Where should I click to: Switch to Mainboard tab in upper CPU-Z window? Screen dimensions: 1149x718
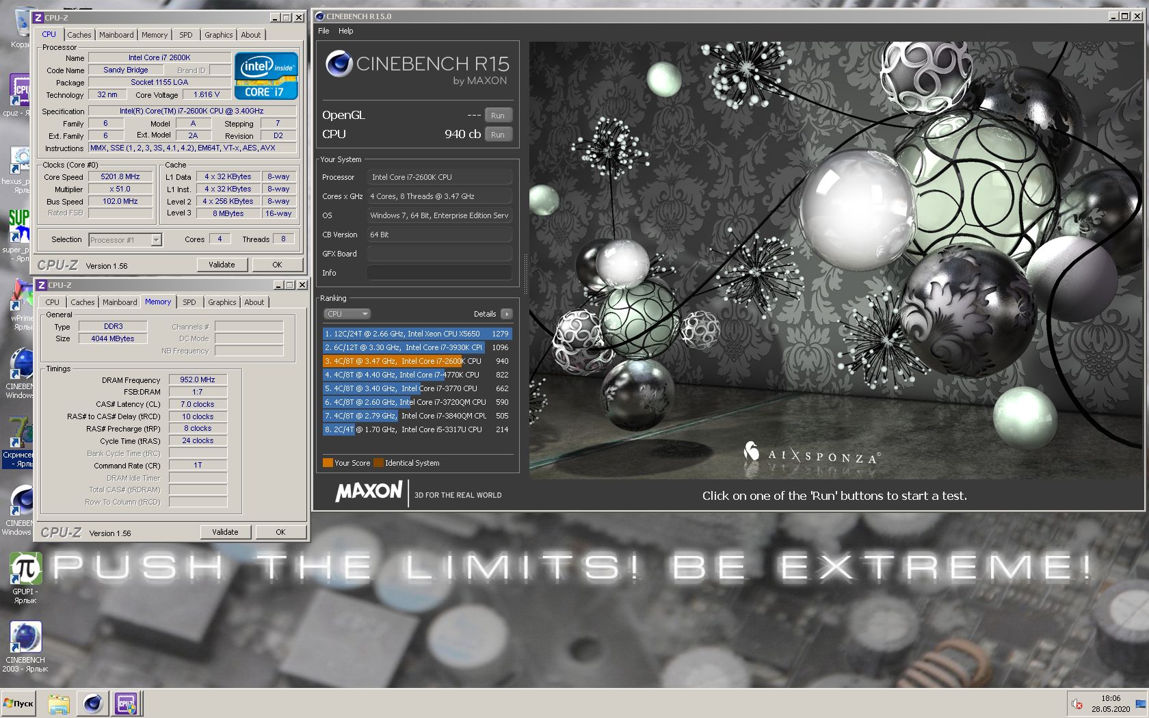116,35
